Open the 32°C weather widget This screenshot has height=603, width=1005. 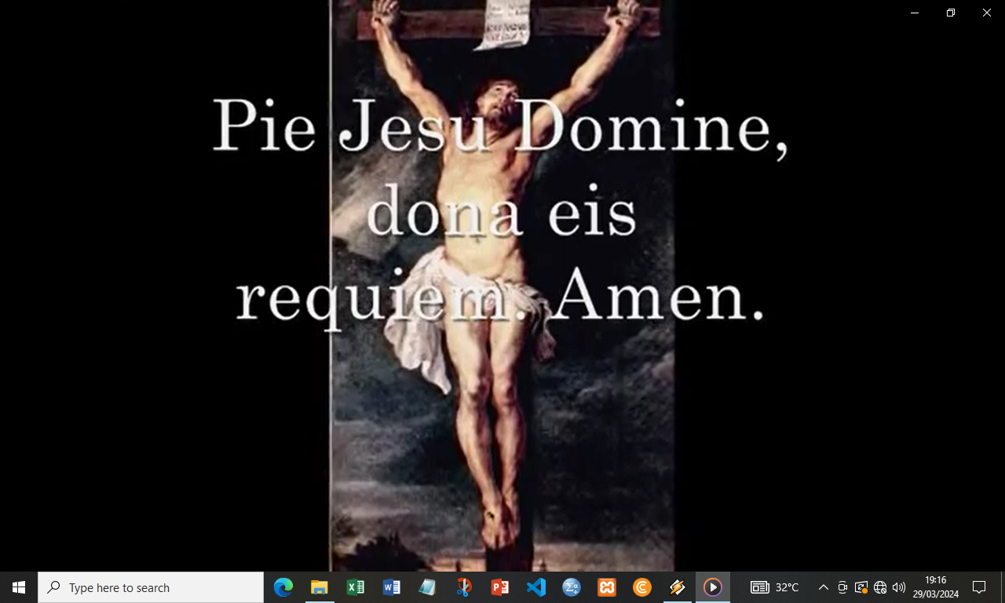(775, 587)
